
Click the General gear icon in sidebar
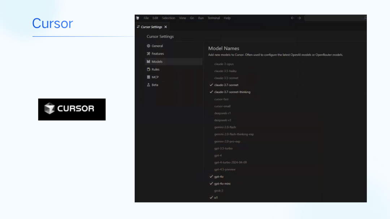(x=148, y=46)
